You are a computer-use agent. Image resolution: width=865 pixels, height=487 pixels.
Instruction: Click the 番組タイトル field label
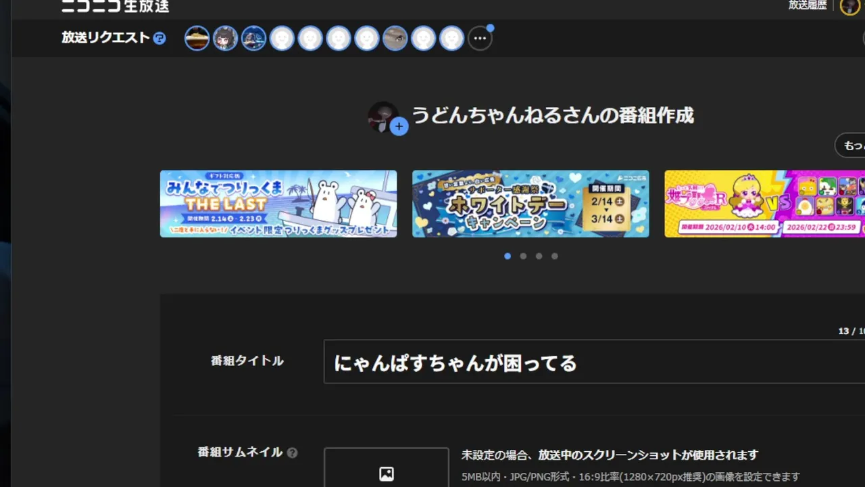tap(247, 361)
